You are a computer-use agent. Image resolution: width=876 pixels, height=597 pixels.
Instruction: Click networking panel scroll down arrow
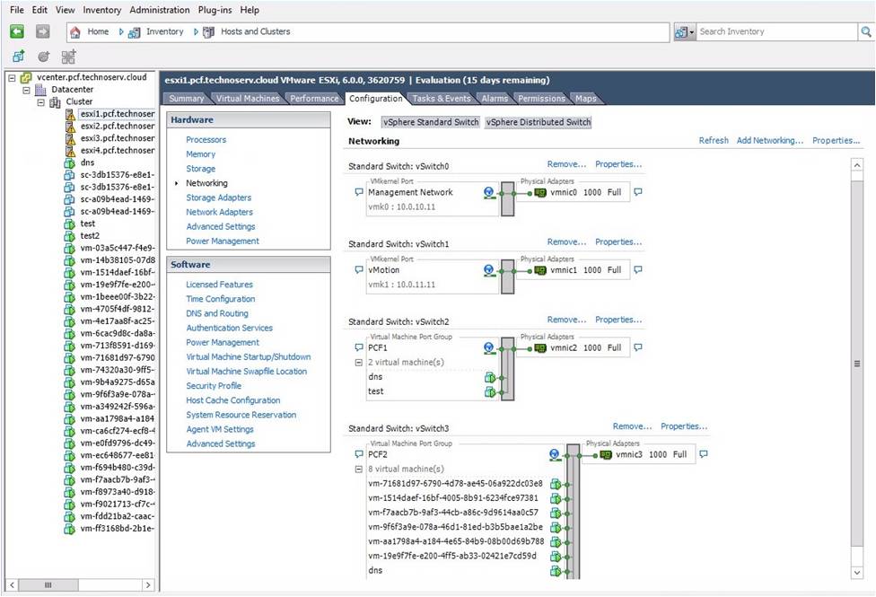(x=857, y=573)
